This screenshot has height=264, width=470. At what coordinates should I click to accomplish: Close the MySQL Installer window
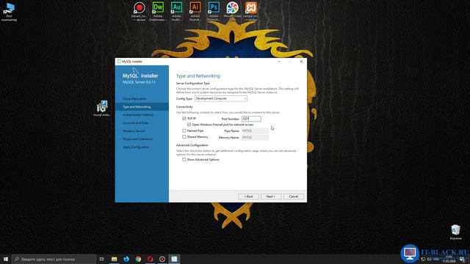[x=301, y=62]
